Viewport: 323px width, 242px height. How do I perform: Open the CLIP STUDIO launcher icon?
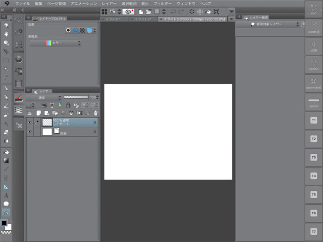tap(128, 12)
